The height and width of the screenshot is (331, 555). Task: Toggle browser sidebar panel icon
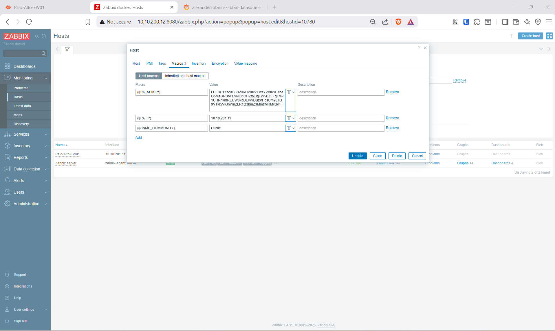(x=505, y=22)
